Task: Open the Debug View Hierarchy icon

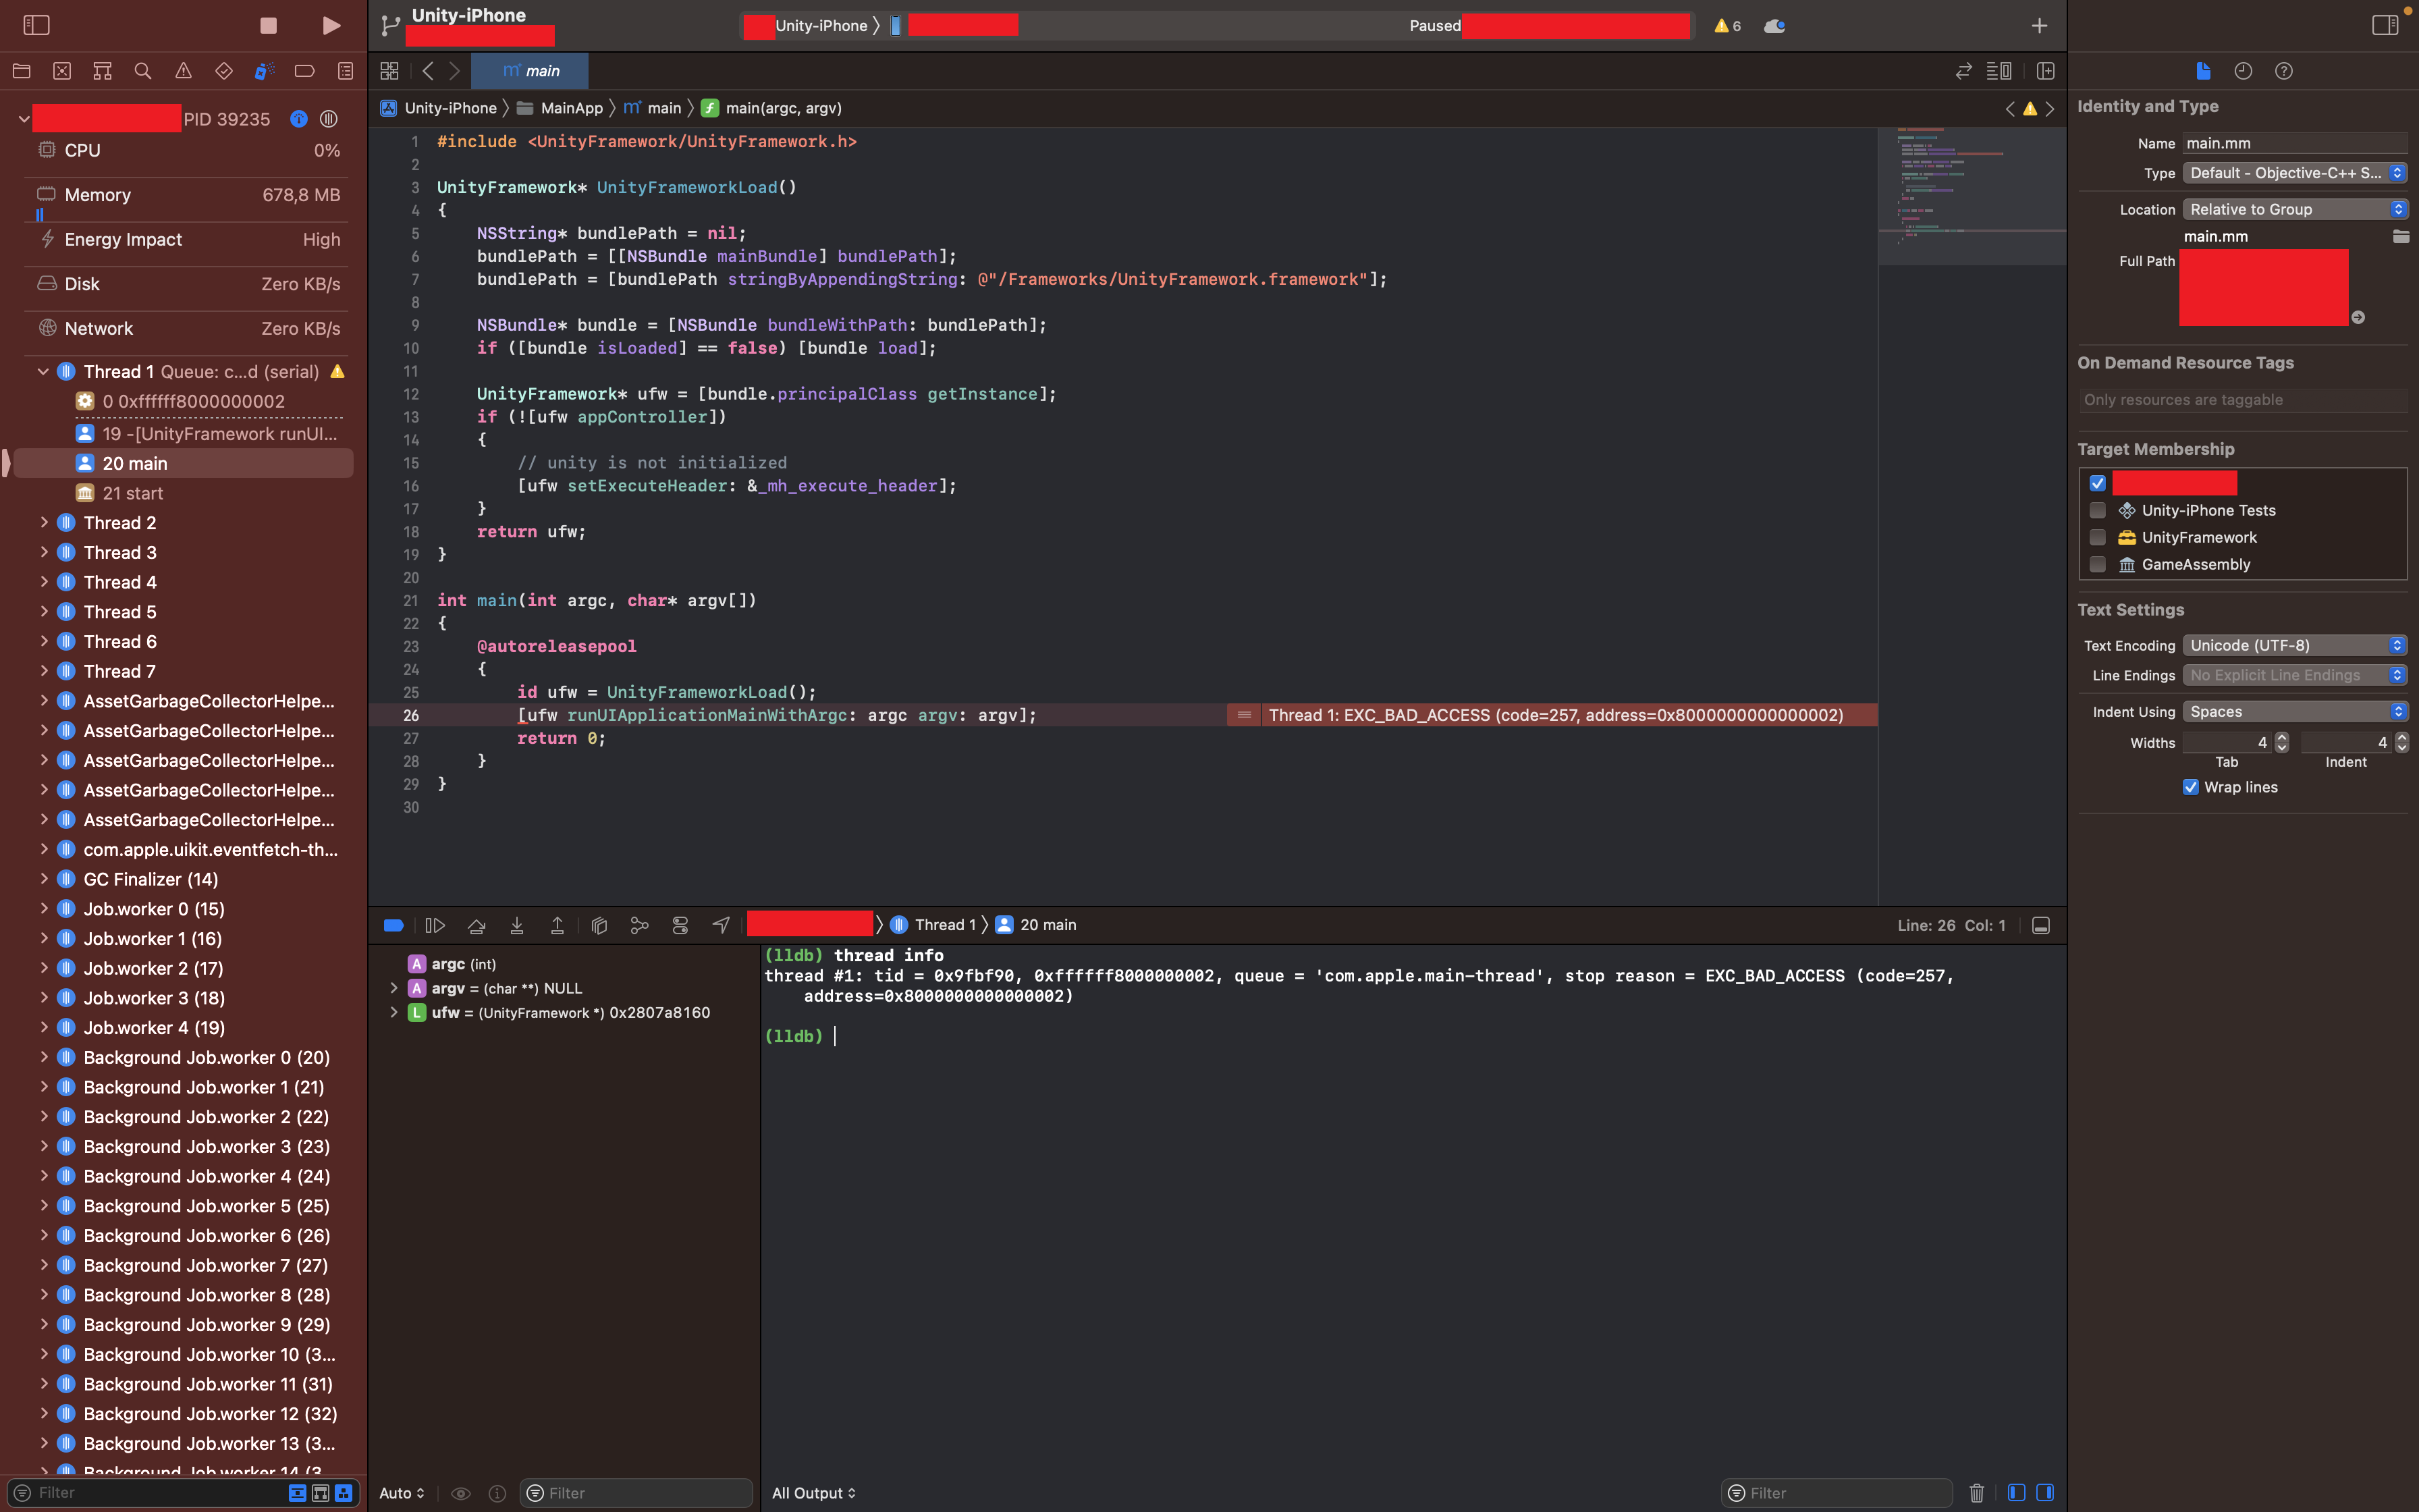Action: pos(599,925)
